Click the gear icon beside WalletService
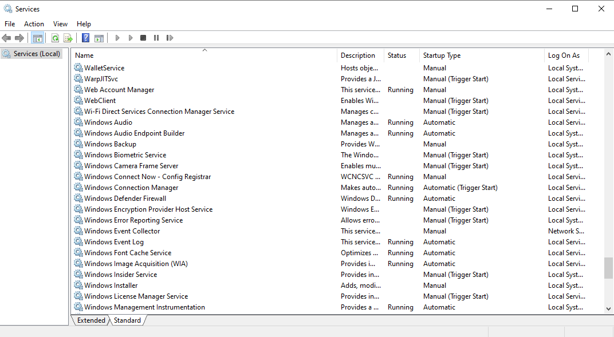This screenshot has height=337, width=614. 78,68
